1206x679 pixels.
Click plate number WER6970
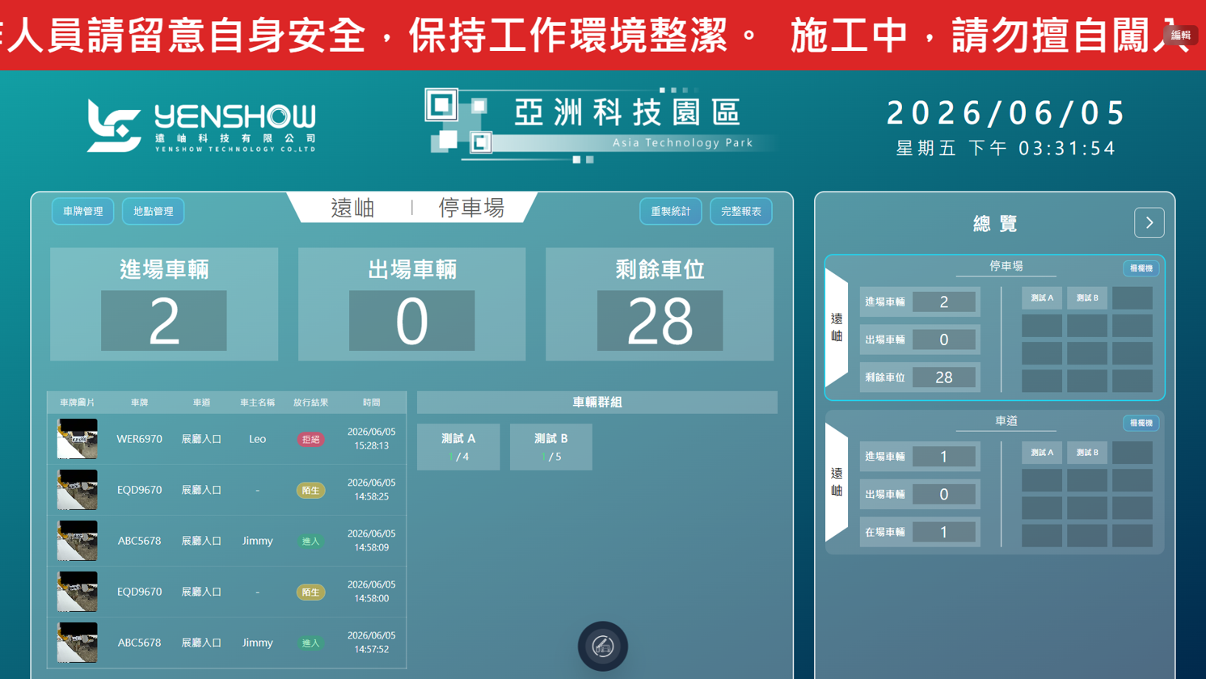140,439
